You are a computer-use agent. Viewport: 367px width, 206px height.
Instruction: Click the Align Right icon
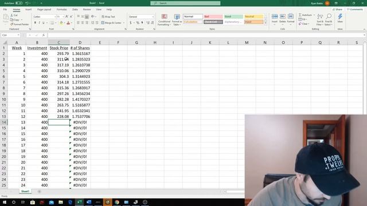point(87,23)
